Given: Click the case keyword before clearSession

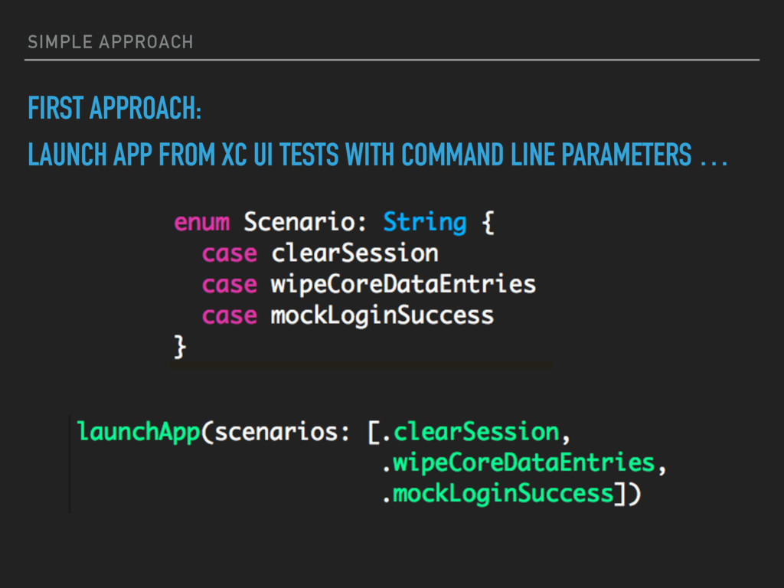Looking at the screenshot, I should coord(230,254).
